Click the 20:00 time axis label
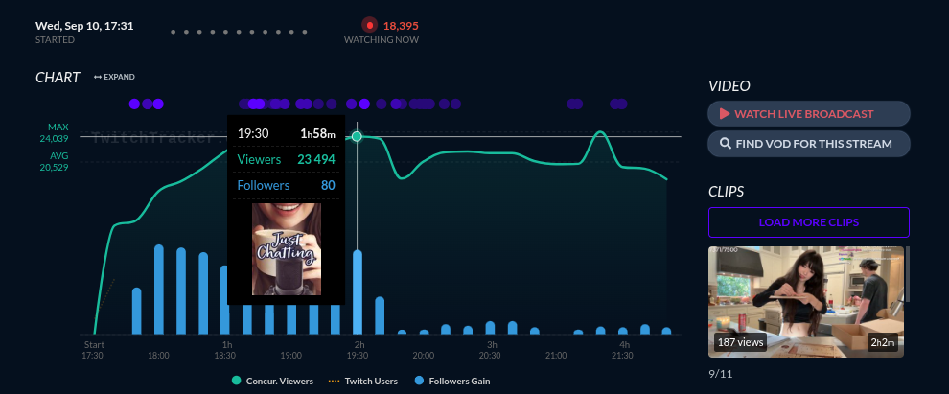 click(423, 356)
